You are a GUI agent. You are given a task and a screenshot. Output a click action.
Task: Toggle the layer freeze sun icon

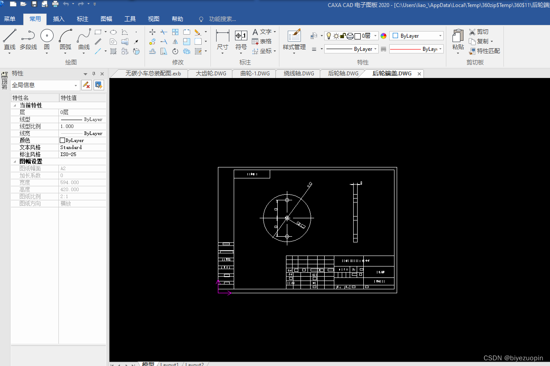click(336, 36)
